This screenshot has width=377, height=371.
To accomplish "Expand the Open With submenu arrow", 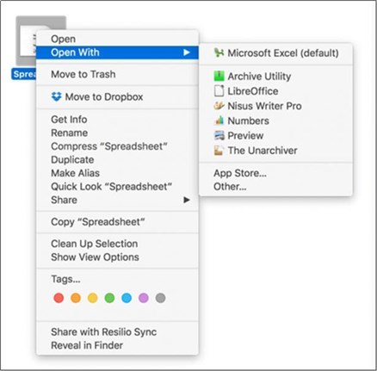I will [187, 53].
